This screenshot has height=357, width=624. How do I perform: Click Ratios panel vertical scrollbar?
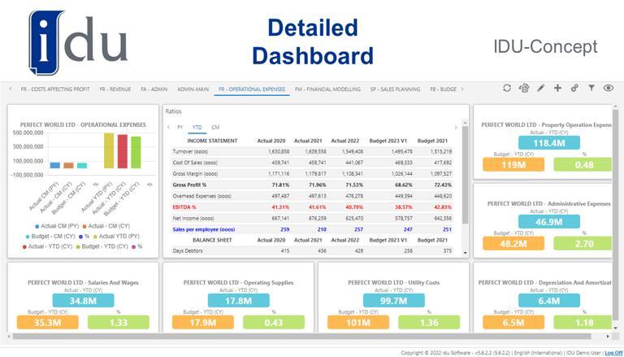[465, 176]
